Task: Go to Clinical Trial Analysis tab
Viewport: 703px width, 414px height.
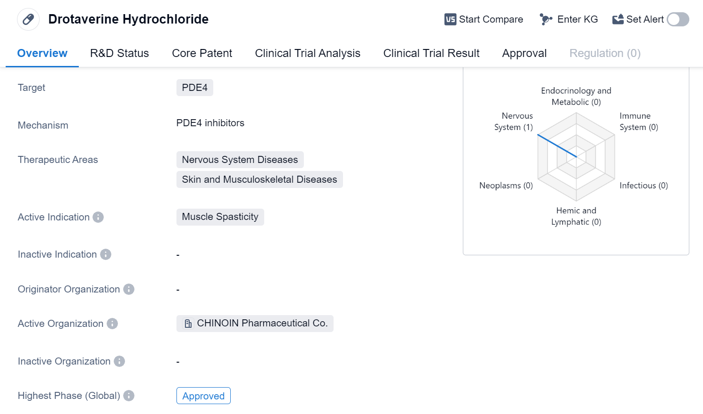Action: point(308,53)
